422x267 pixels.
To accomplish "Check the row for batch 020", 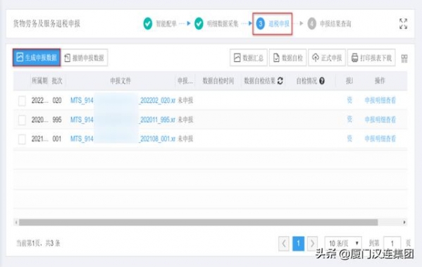I will pos(22,101).
